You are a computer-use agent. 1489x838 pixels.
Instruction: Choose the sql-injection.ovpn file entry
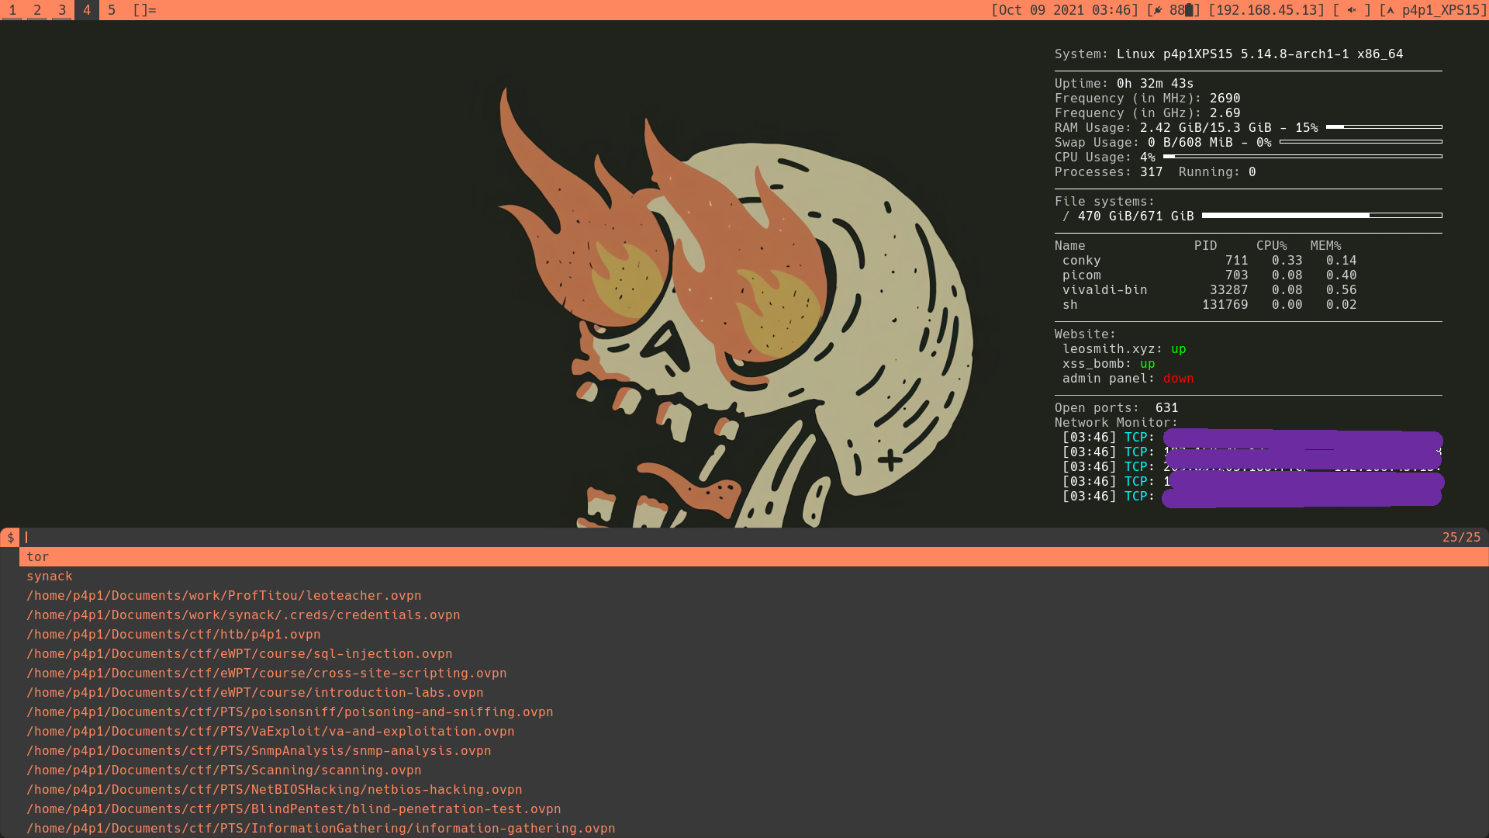[x=239, y=653]
